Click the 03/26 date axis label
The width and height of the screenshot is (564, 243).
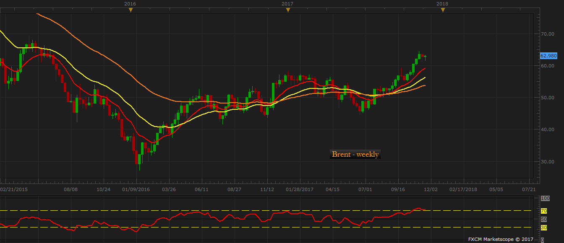(x=169, y=189)
